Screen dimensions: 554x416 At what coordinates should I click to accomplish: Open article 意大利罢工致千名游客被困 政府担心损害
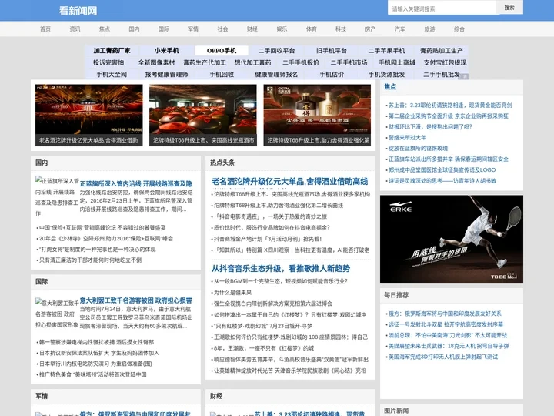coord(136,300)
